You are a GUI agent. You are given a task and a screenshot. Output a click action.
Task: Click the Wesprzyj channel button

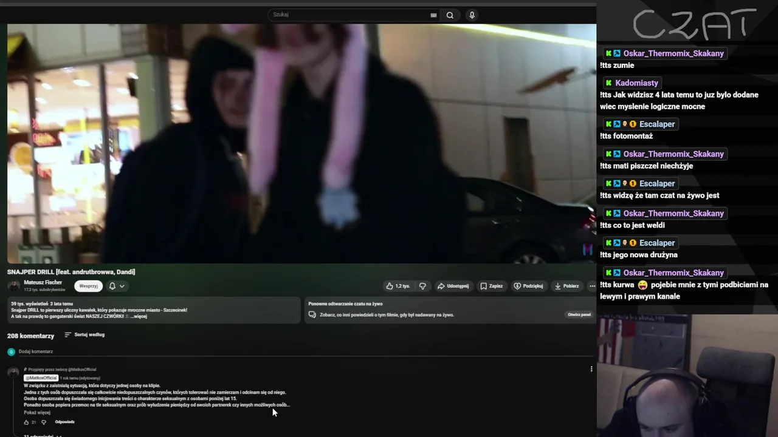click(x=88, y=286)
